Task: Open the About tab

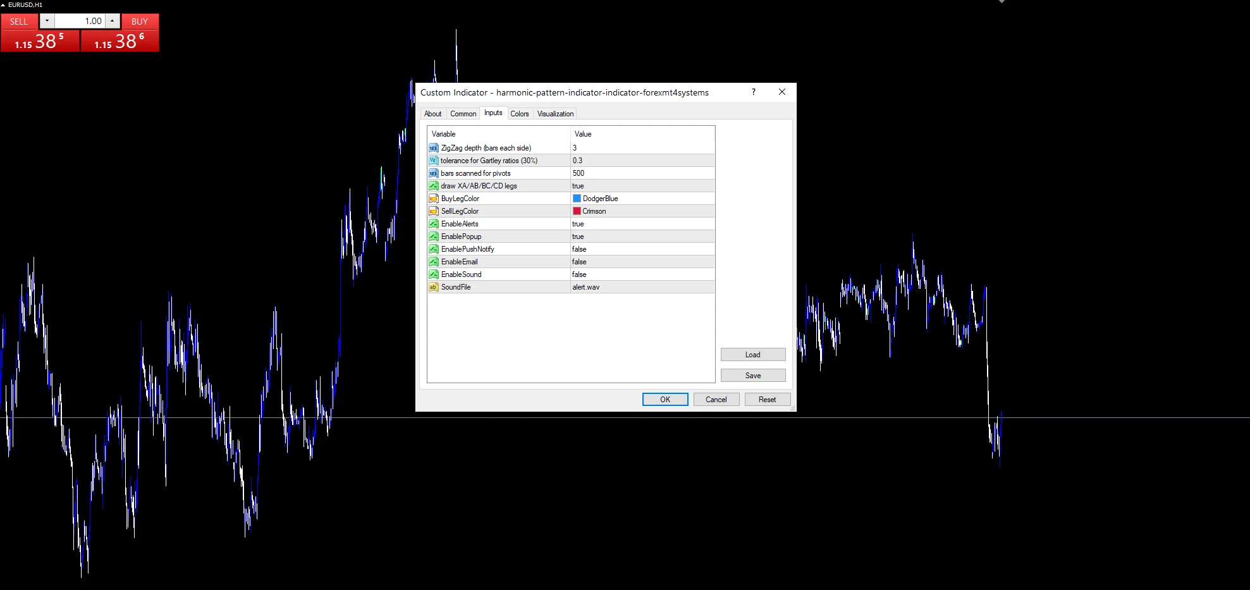Action: [x=433, y=114]
